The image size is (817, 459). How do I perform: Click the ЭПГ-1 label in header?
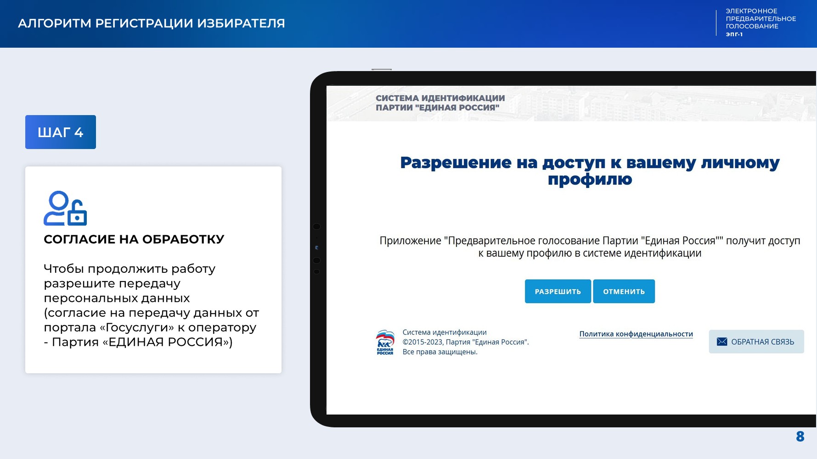click(x=734, y=34)
